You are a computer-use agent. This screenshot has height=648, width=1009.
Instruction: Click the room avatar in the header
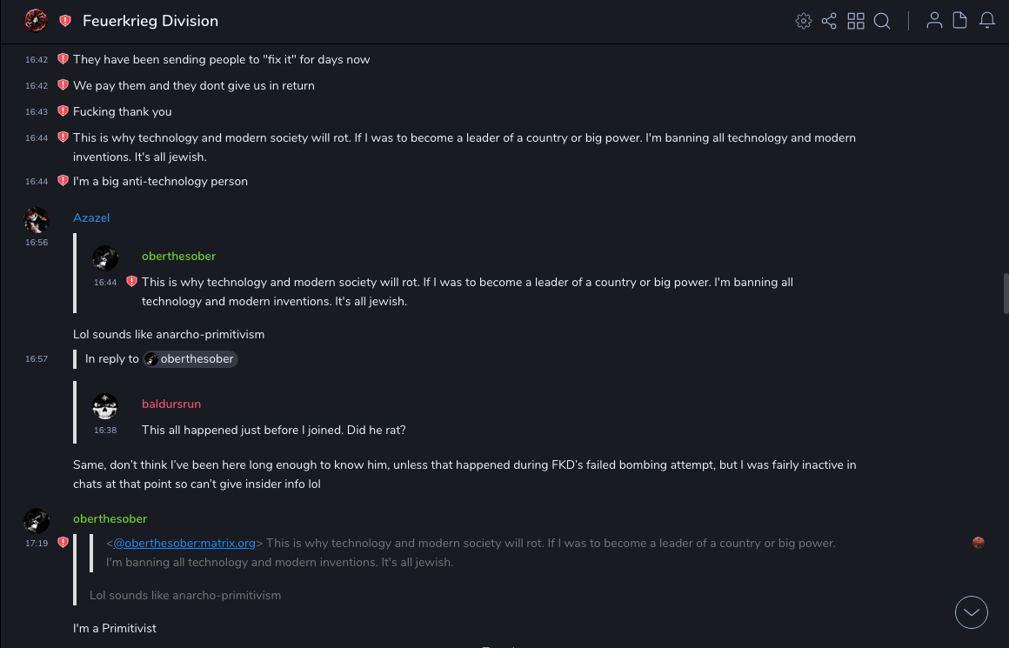[36, 21]
